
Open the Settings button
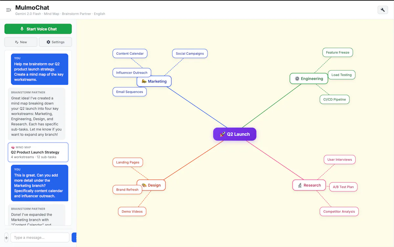coord(55,42)
